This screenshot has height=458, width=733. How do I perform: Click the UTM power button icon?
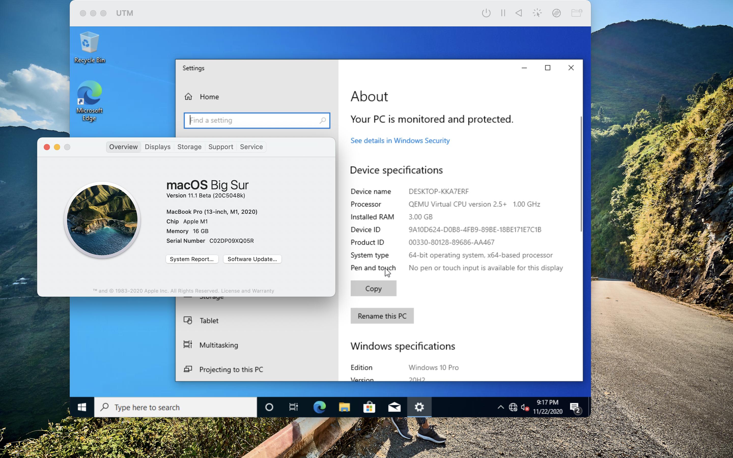486,13
